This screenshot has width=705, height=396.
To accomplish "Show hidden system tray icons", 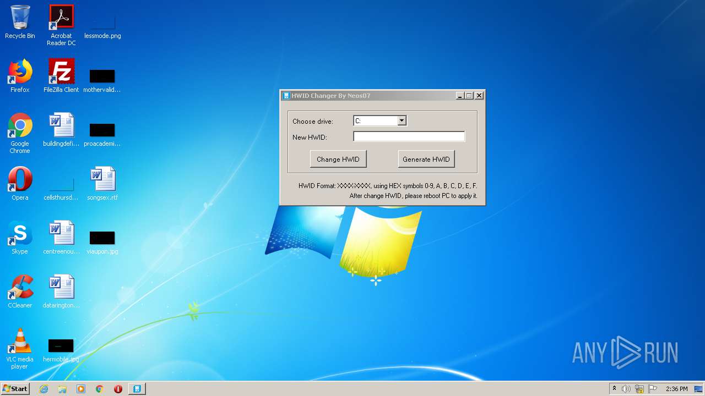I will point(614,389).
